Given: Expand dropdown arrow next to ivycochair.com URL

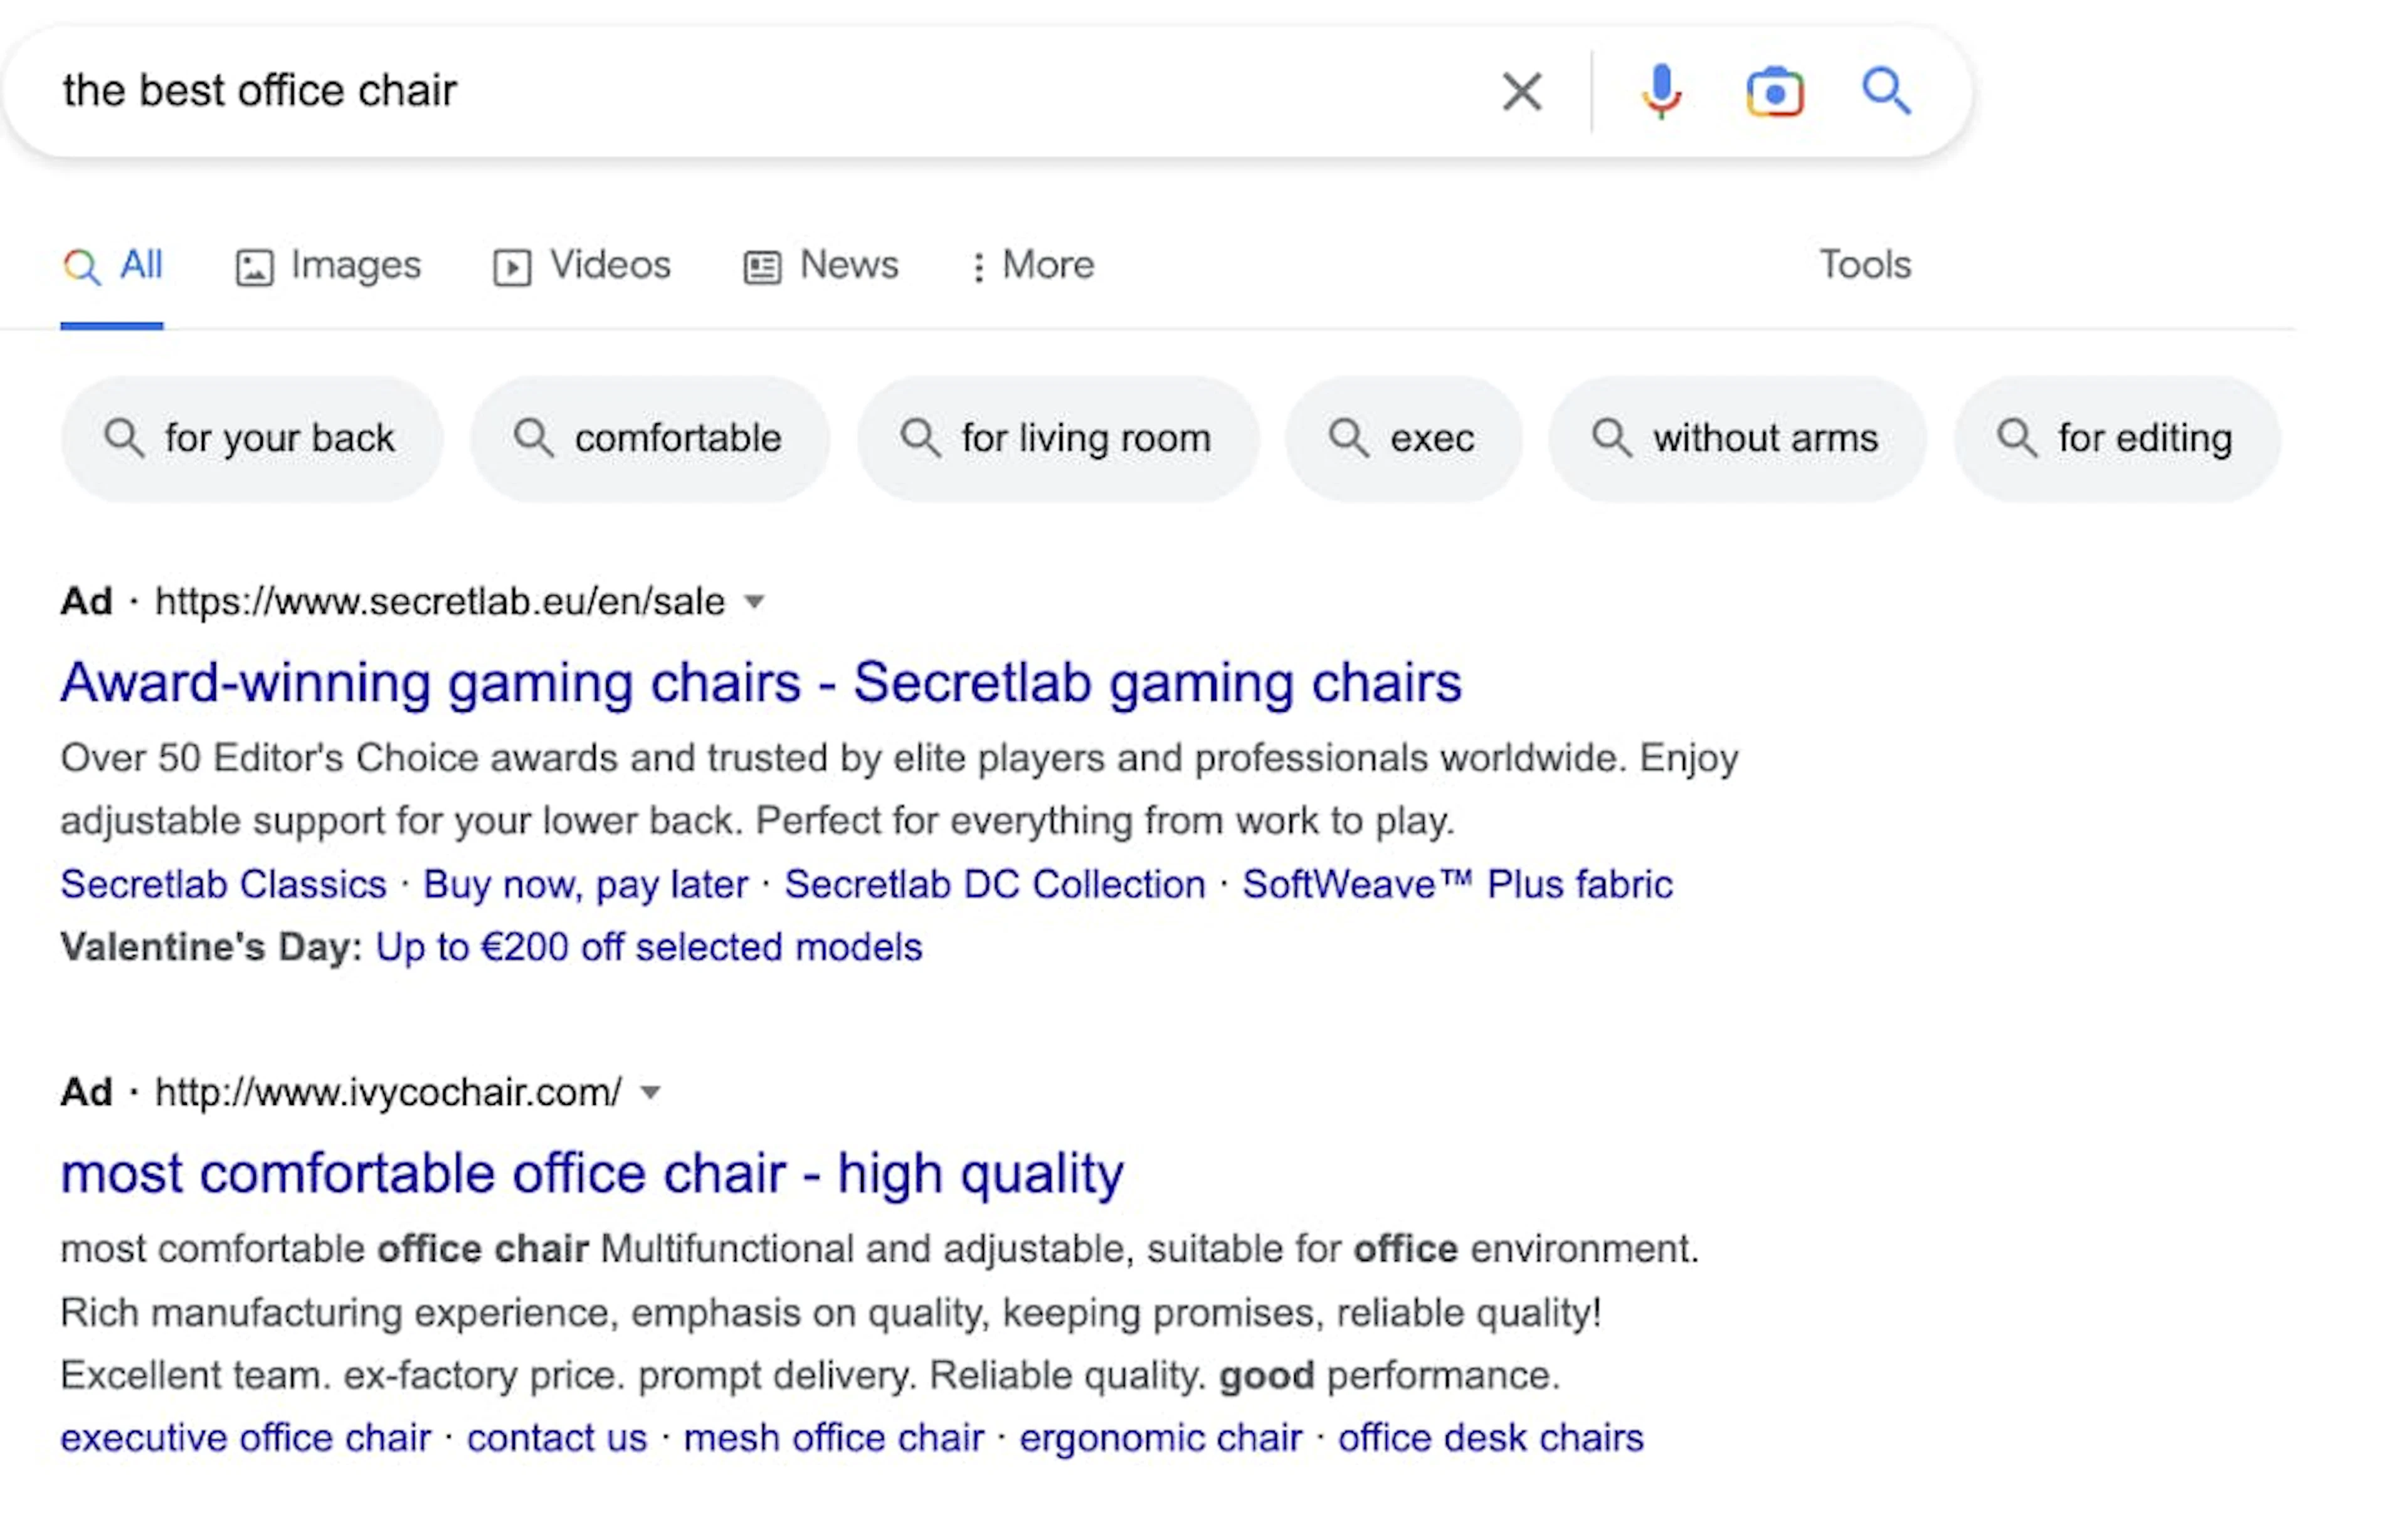Looking at the screenshot, I should coord(651,1093).
